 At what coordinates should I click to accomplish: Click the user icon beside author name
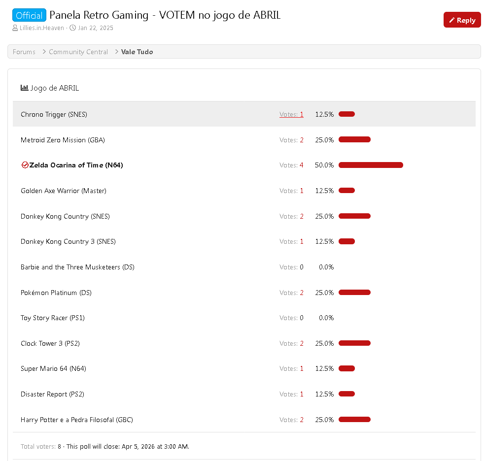pos(15,28)
